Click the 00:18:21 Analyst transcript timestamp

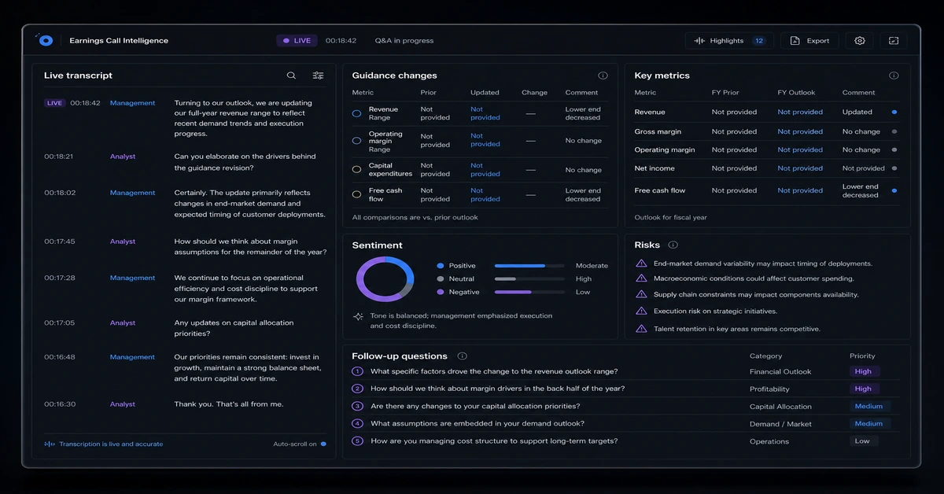[60, 157]
